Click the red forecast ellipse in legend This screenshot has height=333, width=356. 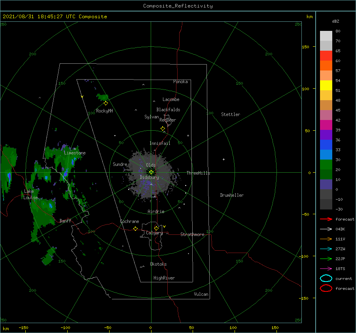(x=326, y=288)
